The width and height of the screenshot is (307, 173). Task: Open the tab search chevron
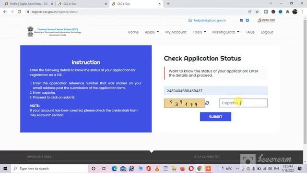tap(271, 3)
